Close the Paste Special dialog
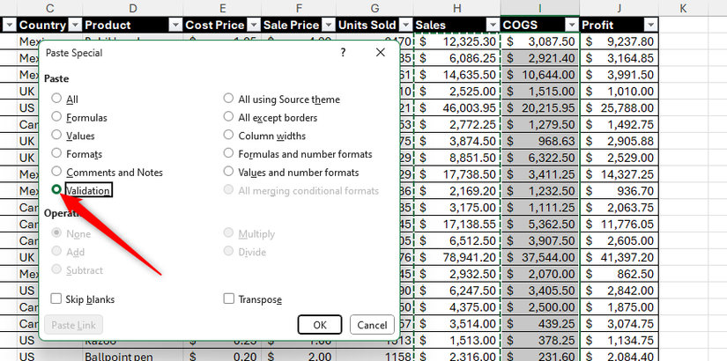The image size is (727, 361). click(381, 53)
